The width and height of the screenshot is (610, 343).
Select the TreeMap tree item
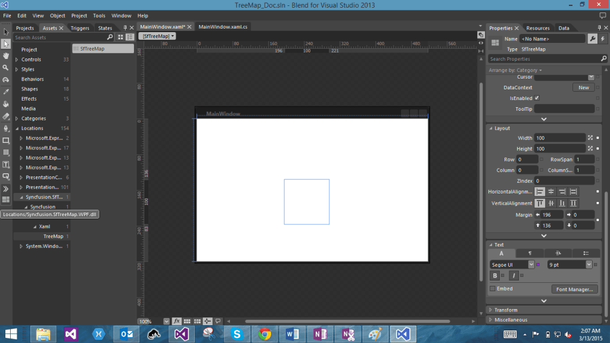click(53, 236)
